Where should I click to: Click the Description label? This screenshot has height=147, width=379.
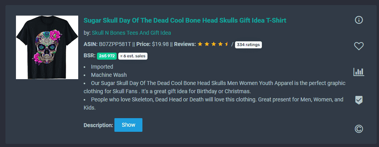(98, 126)
